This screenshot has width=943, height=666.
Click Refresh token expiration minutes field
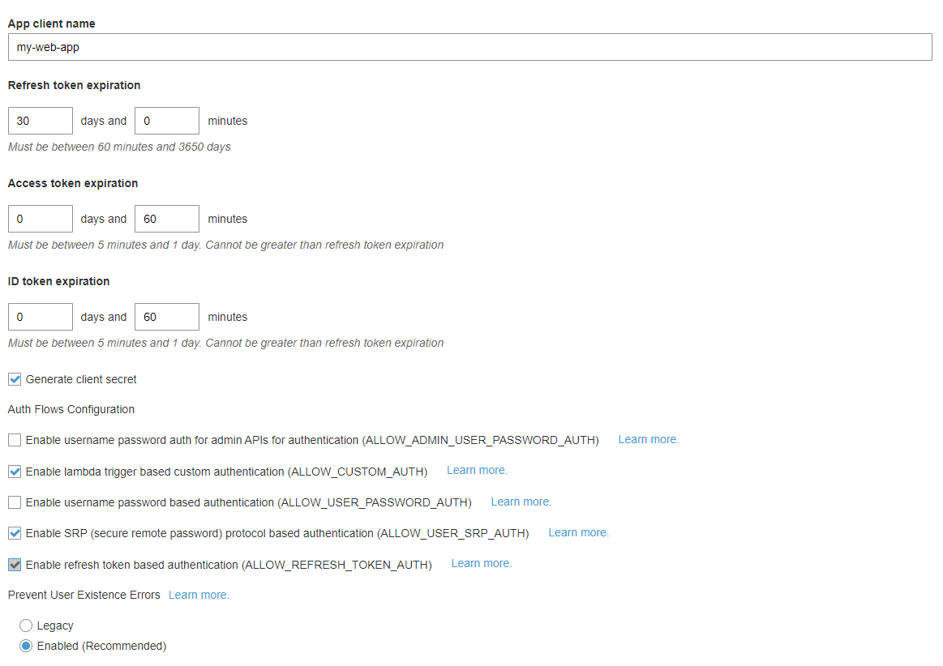(x=166, y=121)
